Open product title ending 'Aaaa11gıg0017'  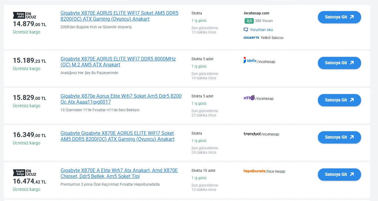pyautogui.click(x=121, y=99)
